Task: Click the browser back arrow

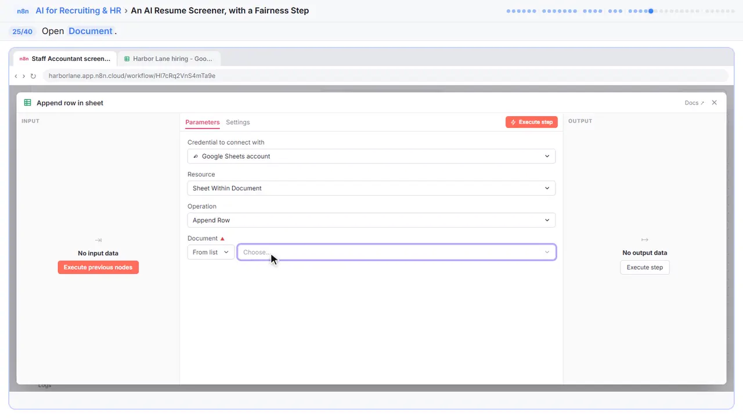Action: click(x=16, y=76)
